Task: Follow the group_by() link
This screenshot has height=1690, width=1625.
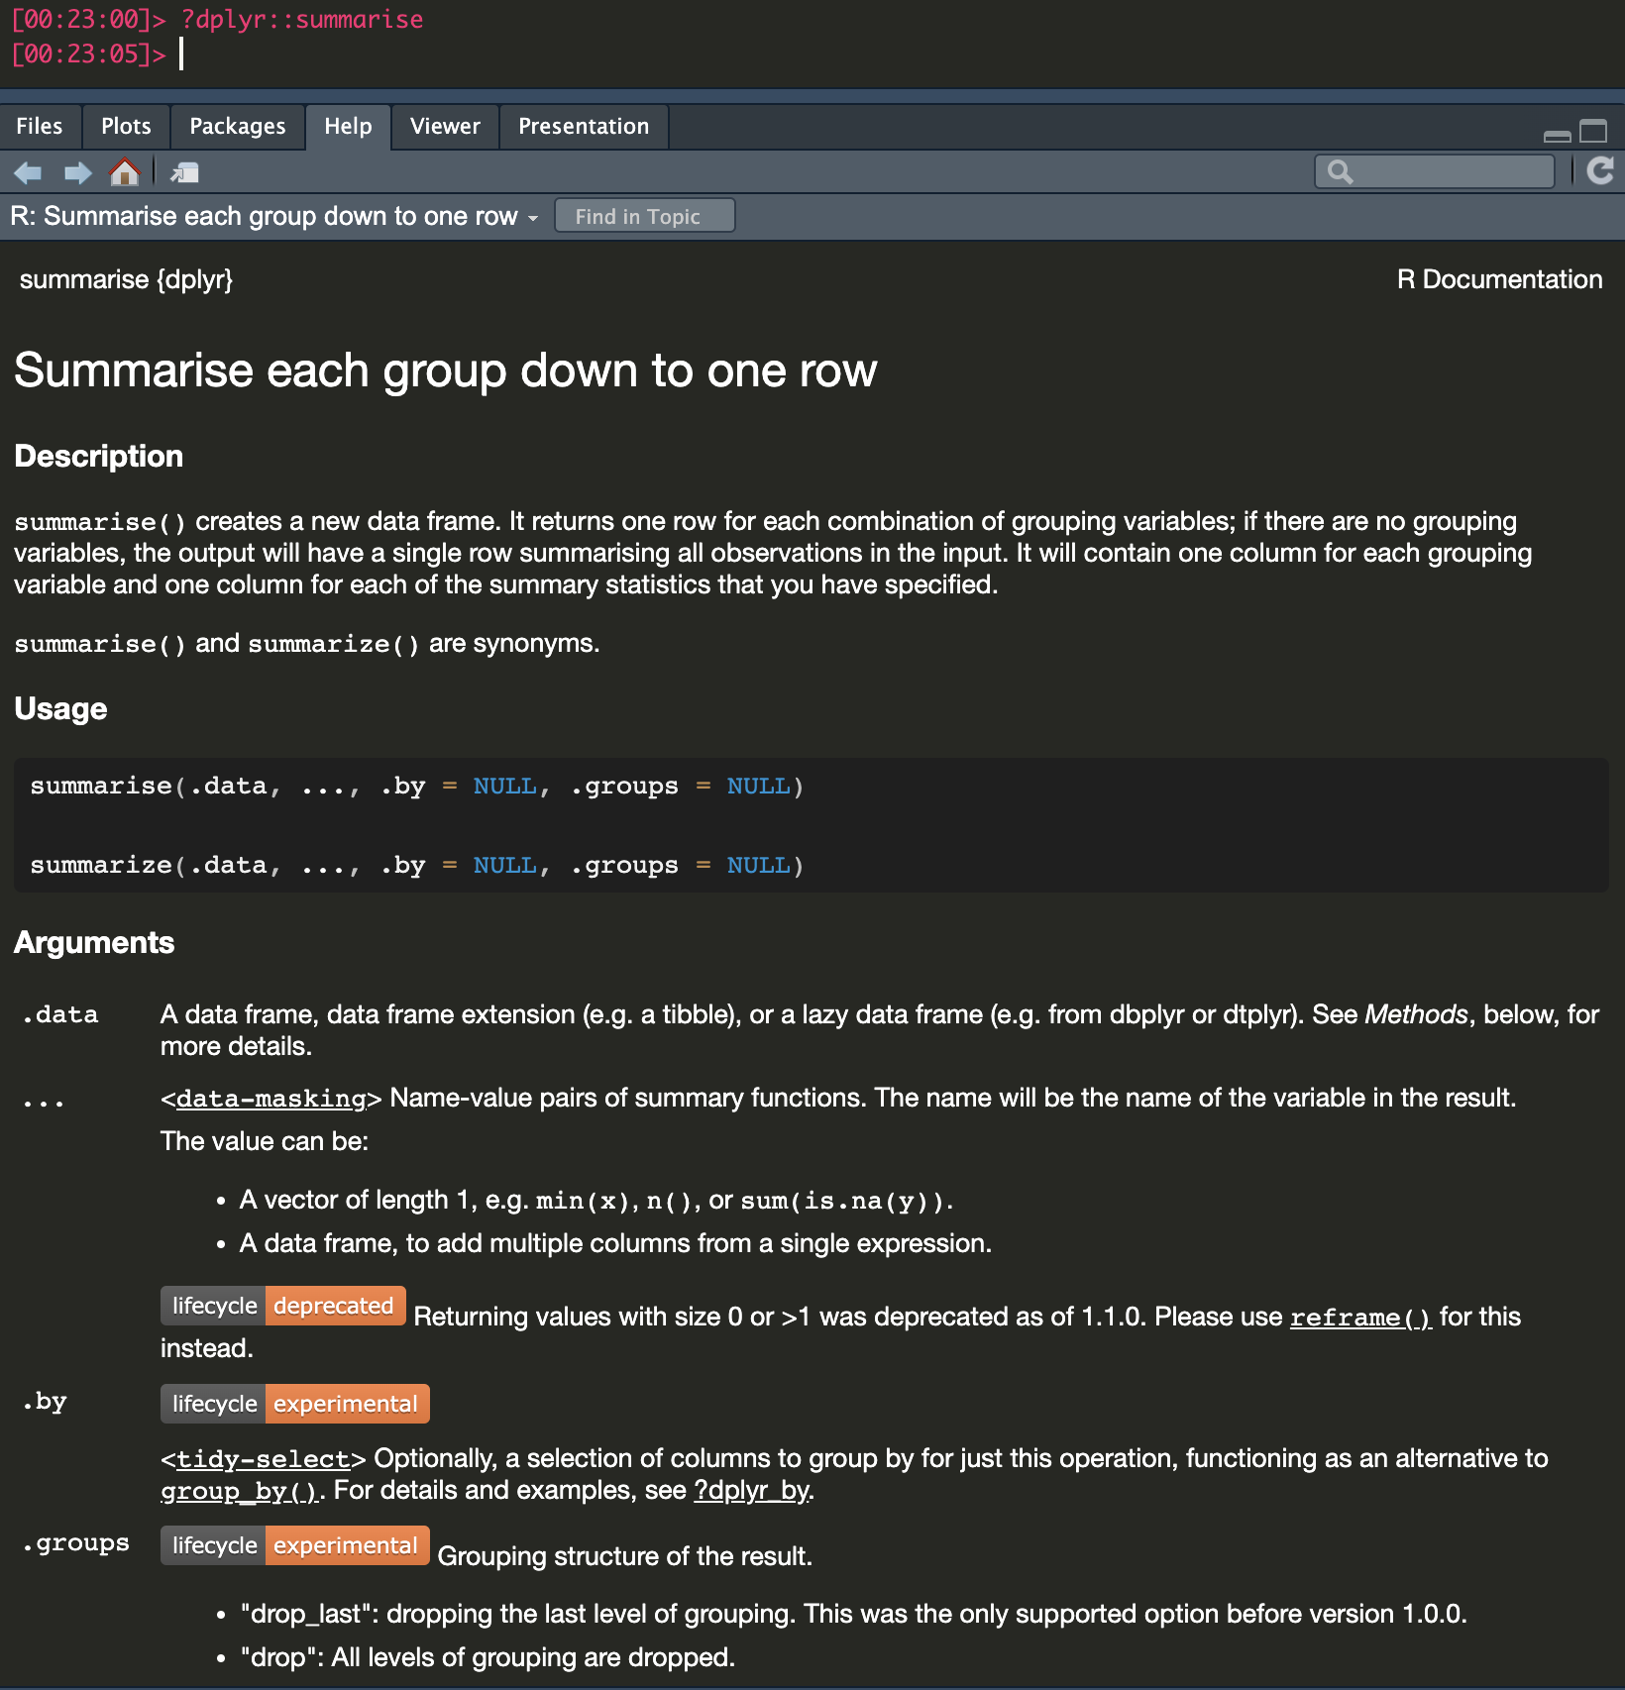Action: pyautogui.click(x=238, y=1491)
